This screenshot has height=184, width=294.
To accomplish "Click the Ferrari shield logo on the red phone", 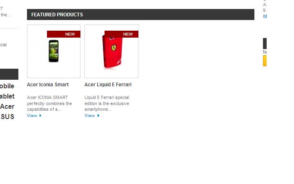I will click(x=114, y=47).
